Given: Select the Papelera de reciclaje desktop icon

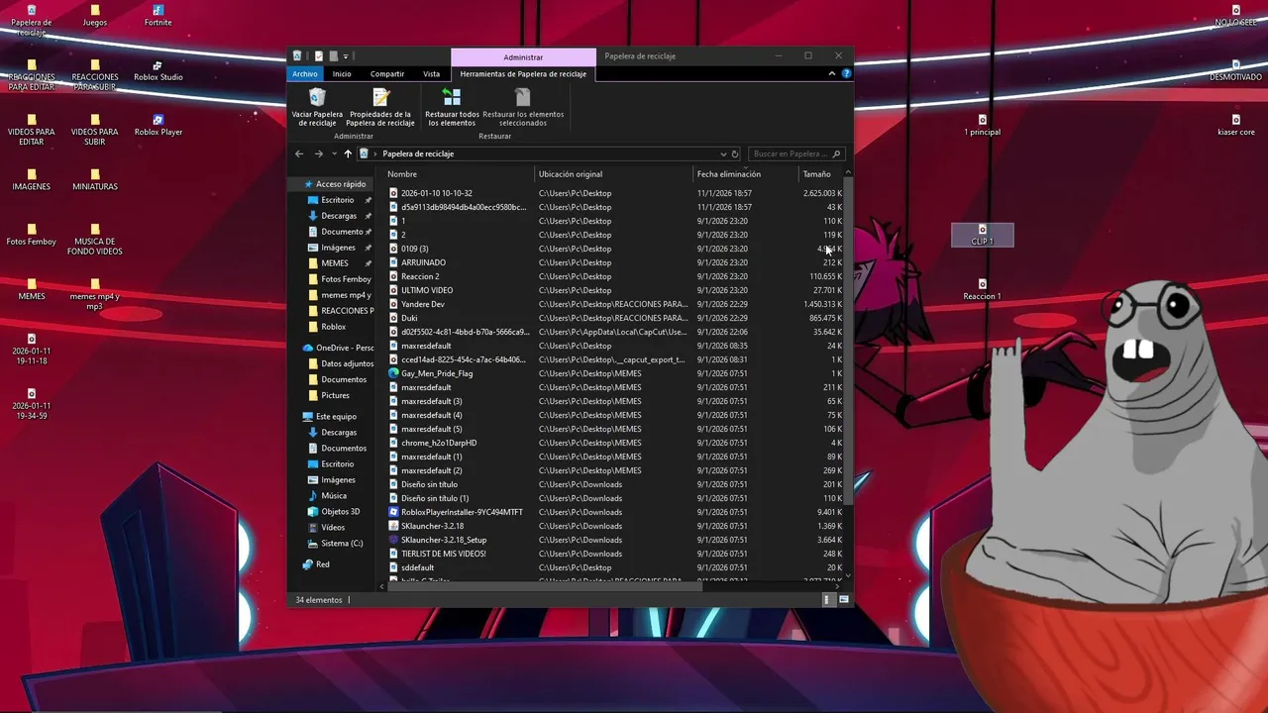Looking at the screenshot, I should pyautogui.click(x=32, y=20).
